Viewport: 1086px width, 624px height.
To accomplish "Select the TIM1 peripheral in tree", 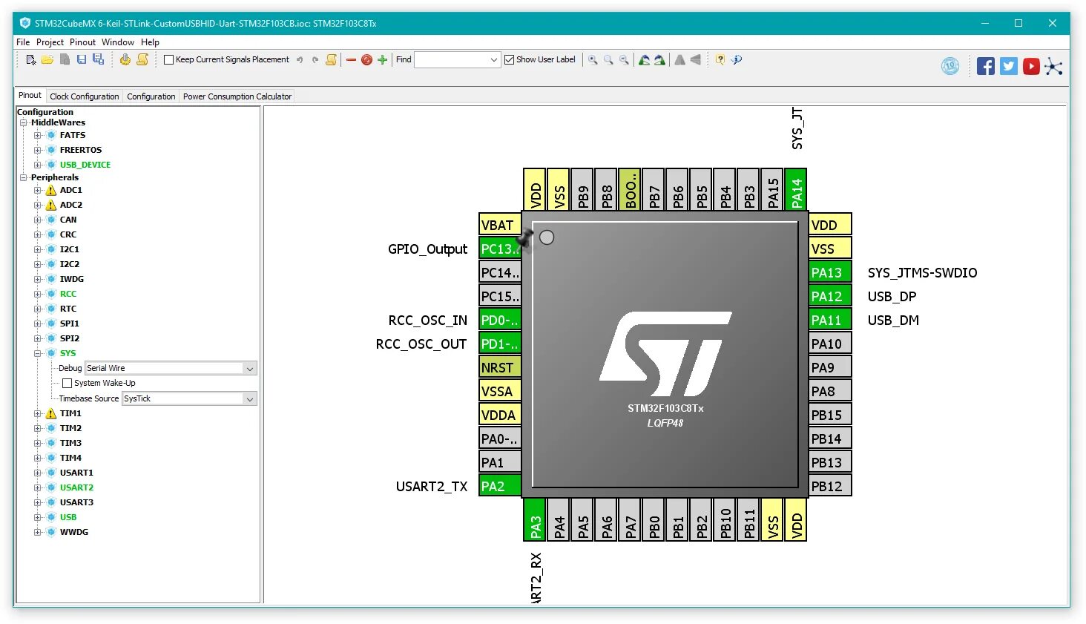I will 70,413.
